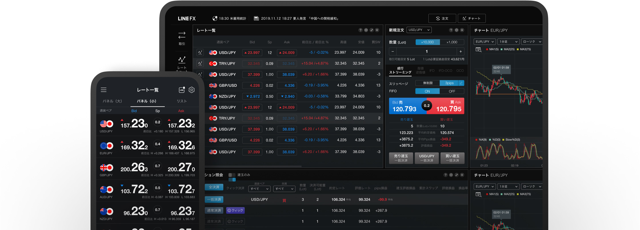The image size is (640, 230).
Task: Select ×1,000 lot multiplier
Action: (x=452, y=42)
